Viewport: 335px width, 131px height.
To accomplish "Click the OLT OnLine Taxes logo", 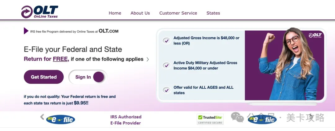I will coord(39,12).
